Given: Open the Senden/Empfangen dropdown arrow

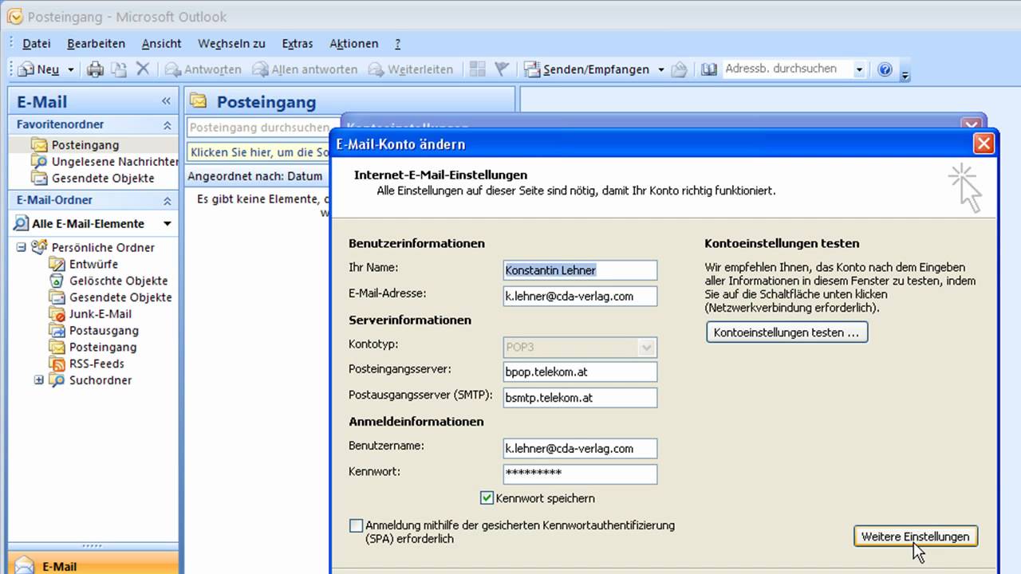Looking at the screenshot, I should click(660, 69).
